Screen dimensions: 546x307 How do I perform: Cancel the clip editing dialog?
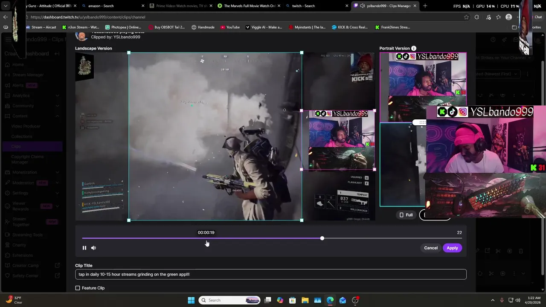click(431, 248)
